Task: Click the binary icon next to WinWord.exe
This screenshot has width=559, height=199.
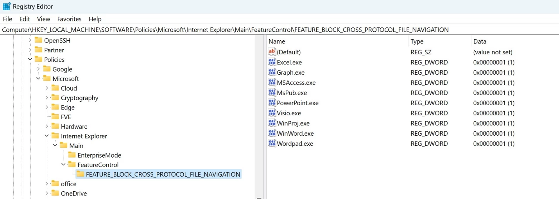Action: (x=272, y=133)
